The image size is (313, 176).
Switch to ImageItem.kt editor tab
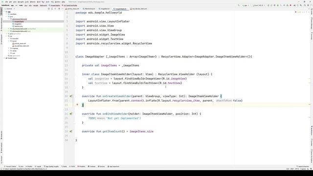[105, 9]
